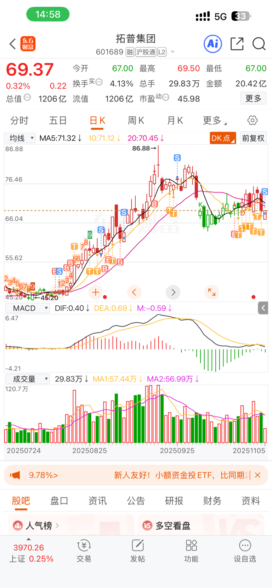Open the Ai assistant icon
Viewport: 272px width, 588px height.
213,44
